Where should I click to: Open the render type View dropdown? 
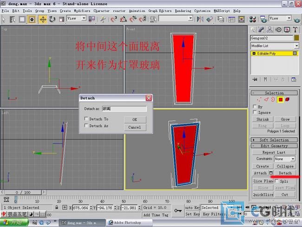point(289,18)
